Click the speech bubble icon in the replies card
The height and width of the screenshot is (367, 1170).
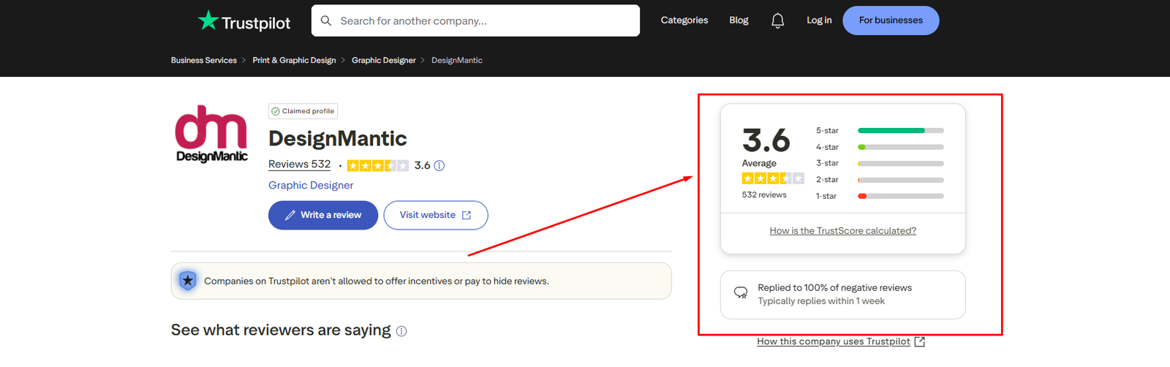(741, 293)
